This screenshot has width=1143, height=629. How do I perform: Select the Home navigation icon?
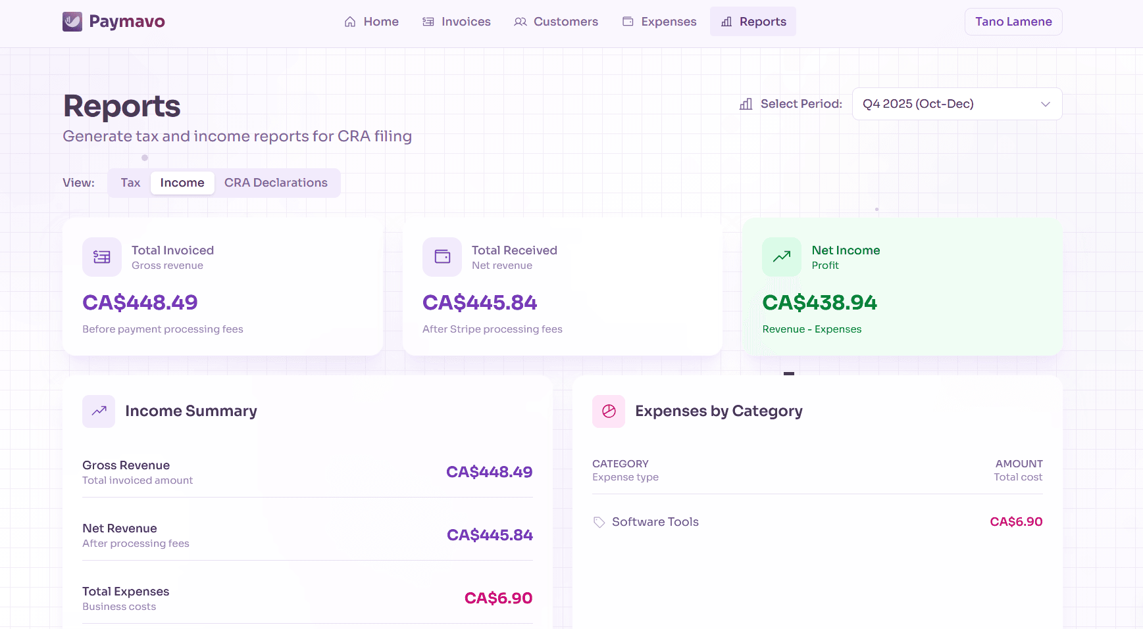pyautogui.click(x=350, y=21)
